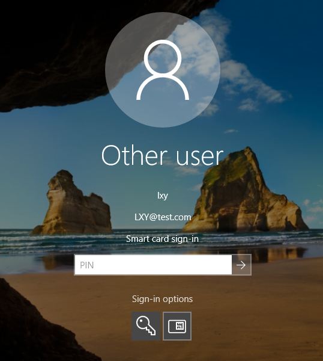323x361 pixels.
Task: Click the LXY@test.com account text
Action: (x=163, y=217)
